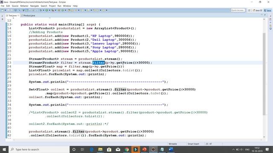Image resolution: width=273 pixels, height=153 pixels.
Task: Click 'priceList.forEach' on line 26
Action: (x=46, y=74)
